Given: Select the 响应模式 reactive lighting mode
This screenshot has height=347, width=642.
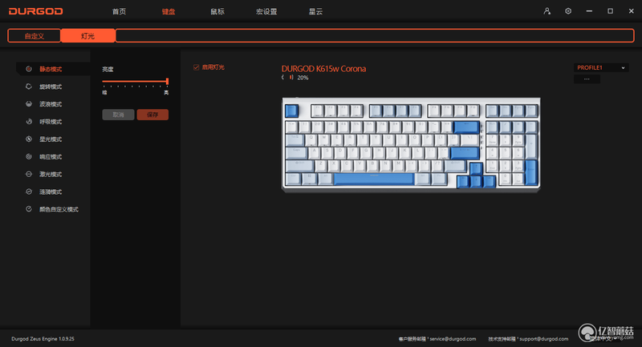Looking at the screenshot, I should click(51, 157).
